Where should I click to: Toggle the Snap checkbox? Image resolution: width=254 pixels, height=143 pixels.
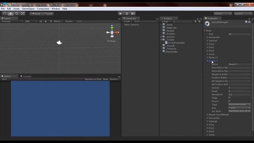pos(229,98)
